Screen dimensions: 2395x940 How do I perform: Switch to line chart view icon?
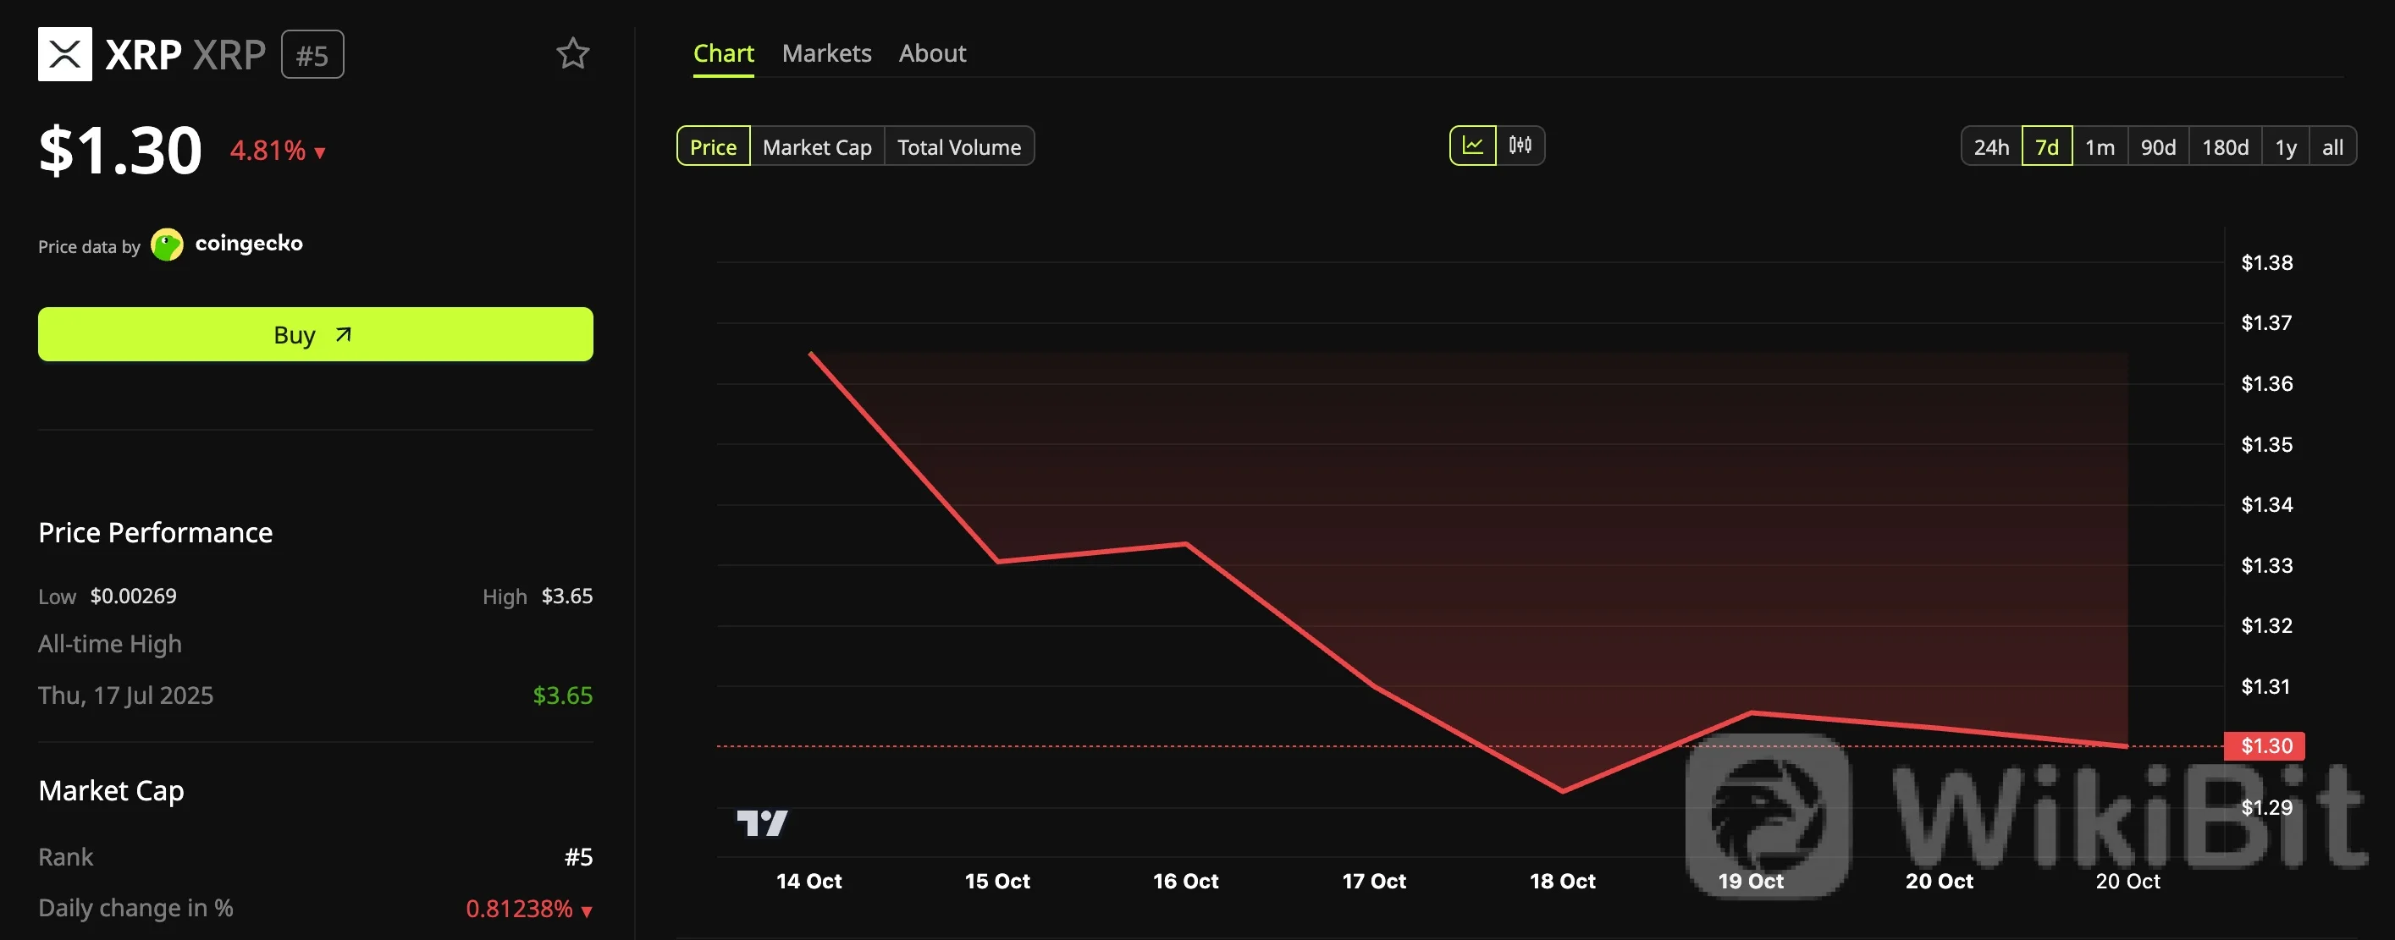(x=1473, y=146)
